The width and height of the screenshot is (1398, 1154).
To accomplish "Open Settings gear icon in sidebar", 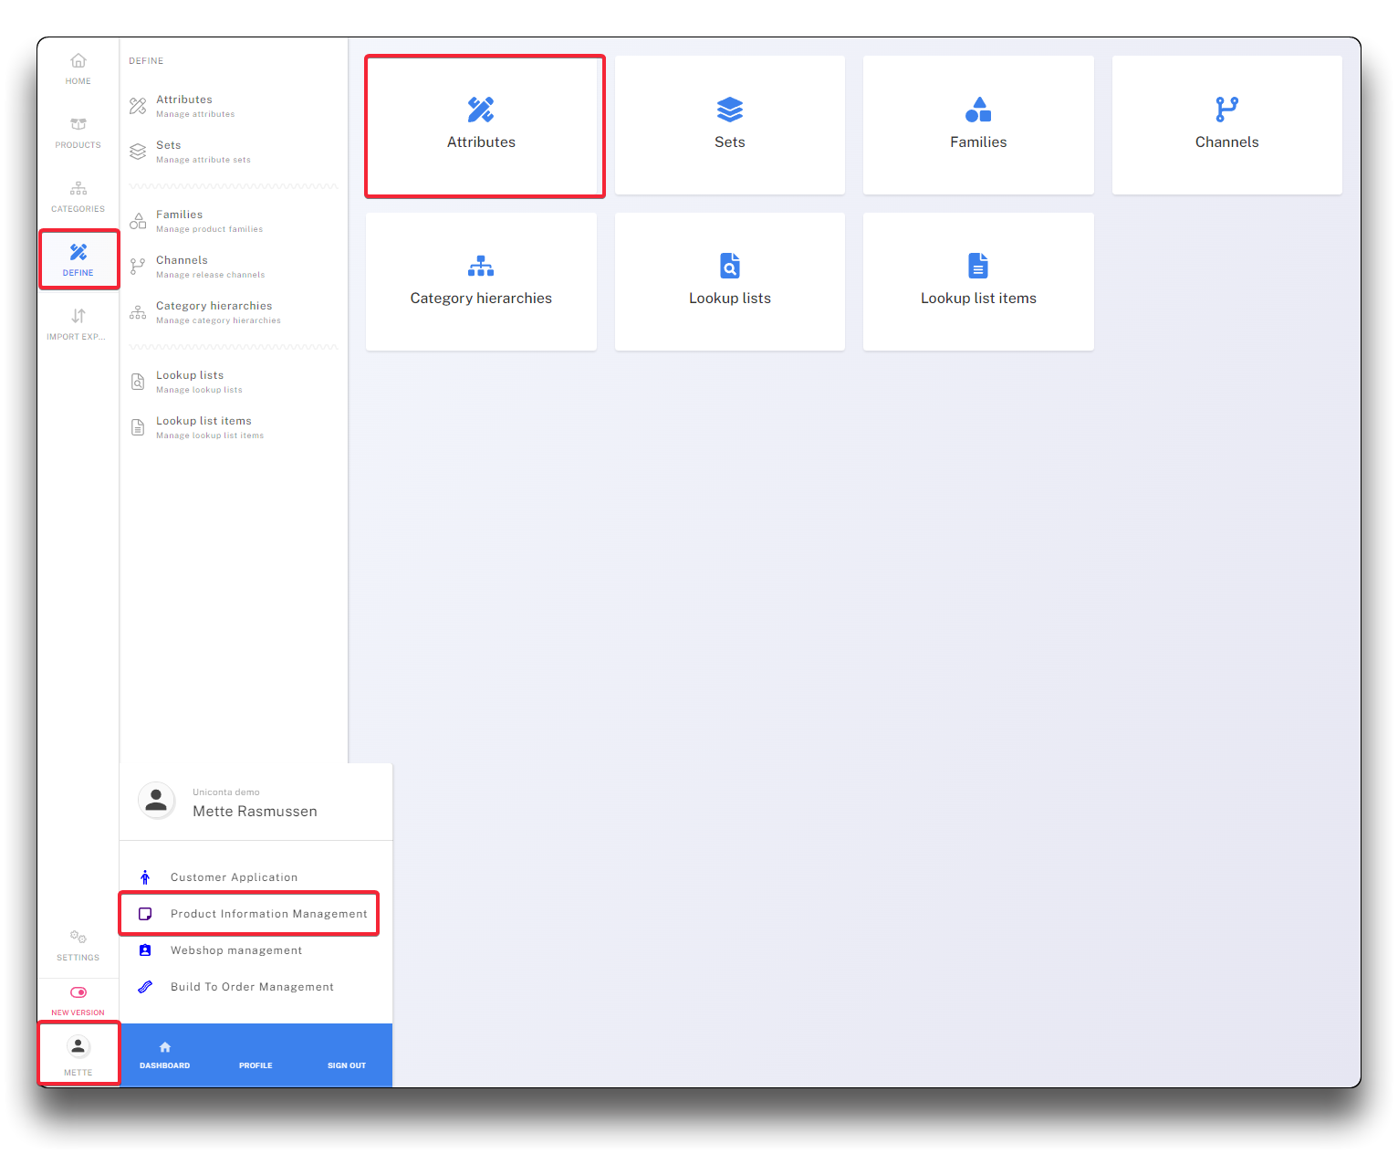I will [x=78, y=938].
